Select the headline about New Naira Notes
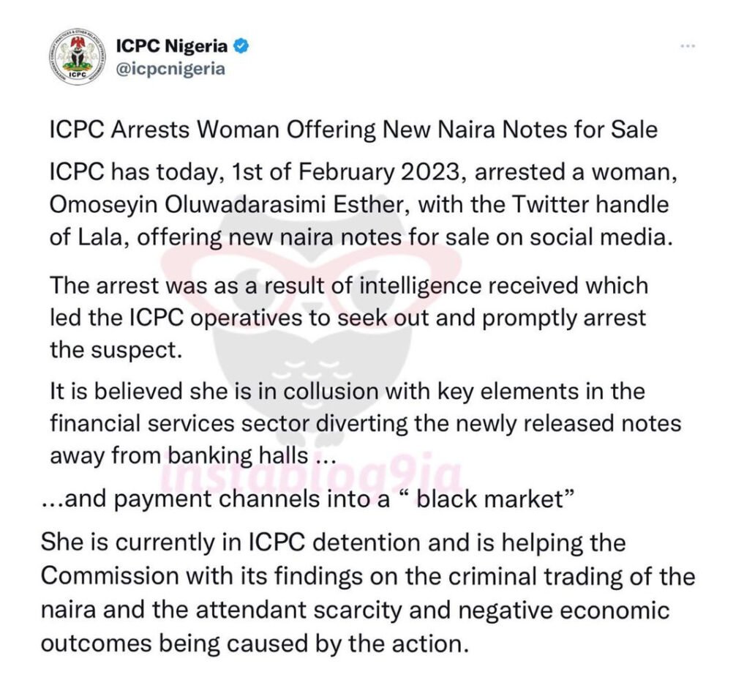This screenshot has height=683, width=744. pos(353,130)
